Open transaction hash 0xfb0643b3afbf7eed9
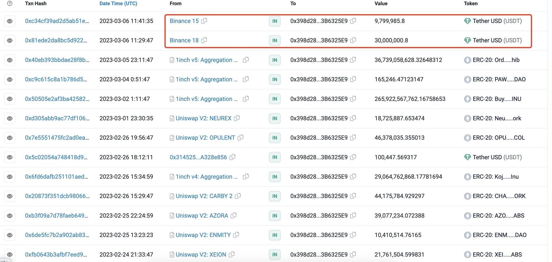The width and height of the screenshot is (552, 262). coord(56,254)
